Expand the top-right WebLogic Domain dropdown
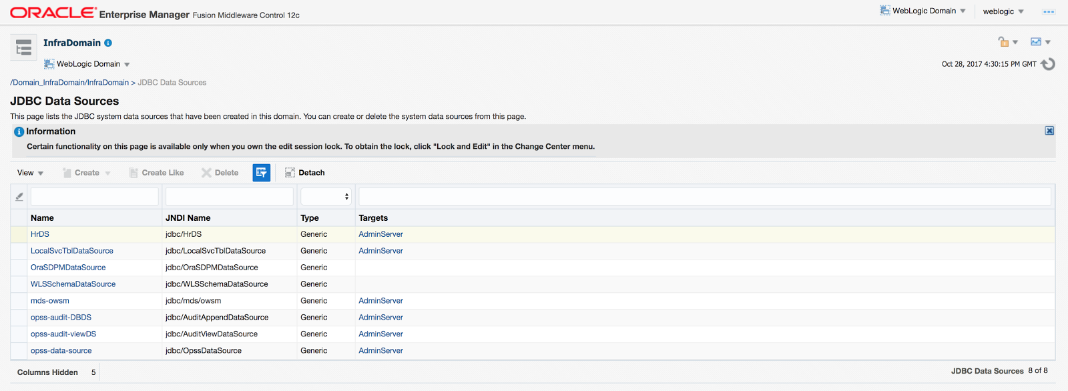The width and height of the screenshot is (1068, 391). [924, 11]
